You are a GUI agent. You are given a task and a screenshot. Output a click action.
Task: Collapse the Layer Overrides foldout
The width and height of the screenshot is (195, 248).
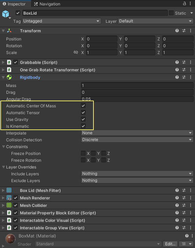pos(3,167)
